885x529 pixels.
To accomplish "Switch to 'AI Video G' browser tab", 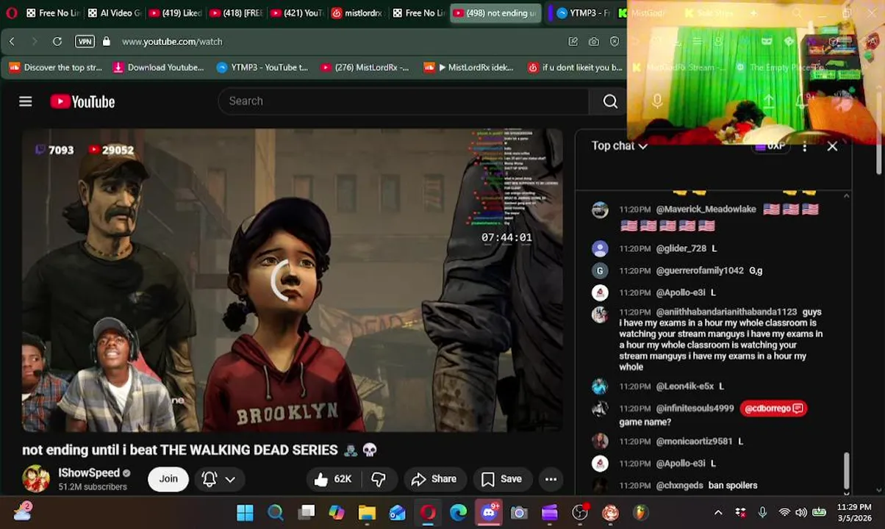I will point(114,13).
